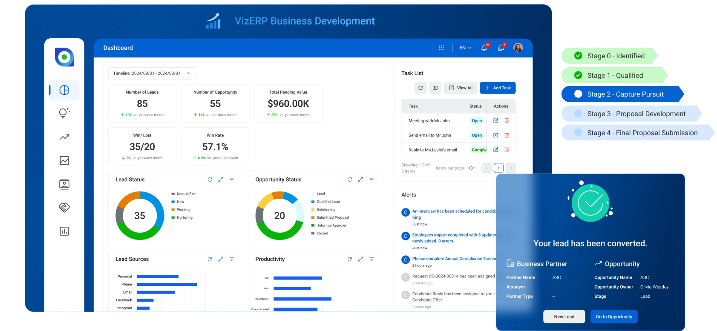Viewport: 717px width, 331px height.
Task: Click the New Lead button
Action: [x=564, y=317]
